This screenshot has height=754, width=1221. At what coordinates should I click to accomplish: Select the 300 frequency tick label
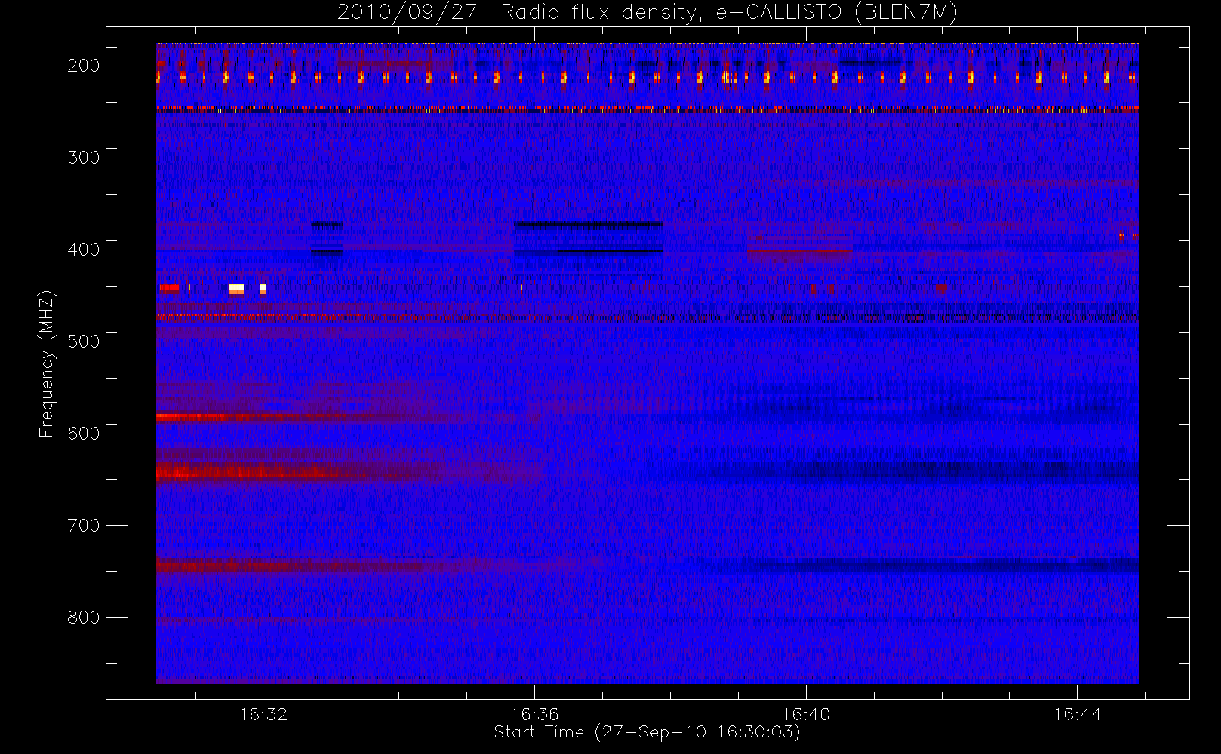click(x=83, y=158)
